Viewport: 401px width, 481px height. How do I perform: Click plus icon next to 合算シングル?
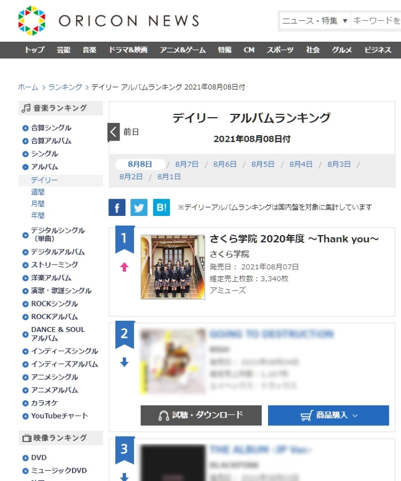26,128
